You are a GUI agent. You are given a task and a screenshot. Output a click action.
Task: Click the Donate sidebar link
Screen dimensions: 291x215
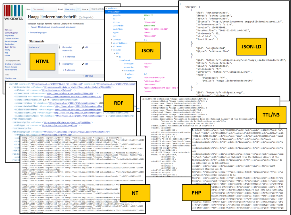pos(7,56)
